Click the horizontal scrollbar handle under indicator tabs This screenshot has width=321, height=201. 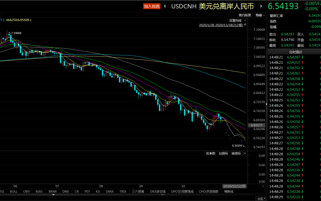[163, 195]
